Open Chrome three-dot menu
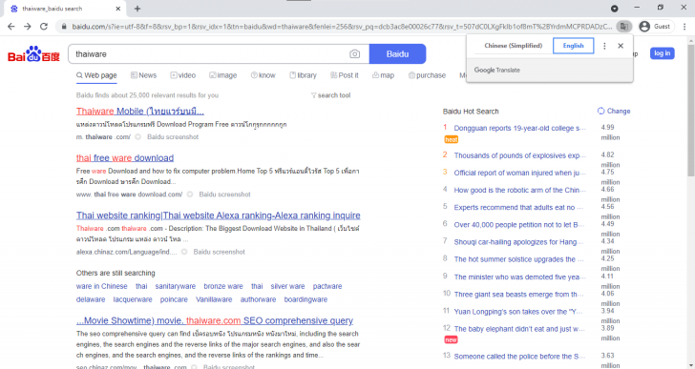This screenshot has width=695, height=369. click(x=684, y=27)
